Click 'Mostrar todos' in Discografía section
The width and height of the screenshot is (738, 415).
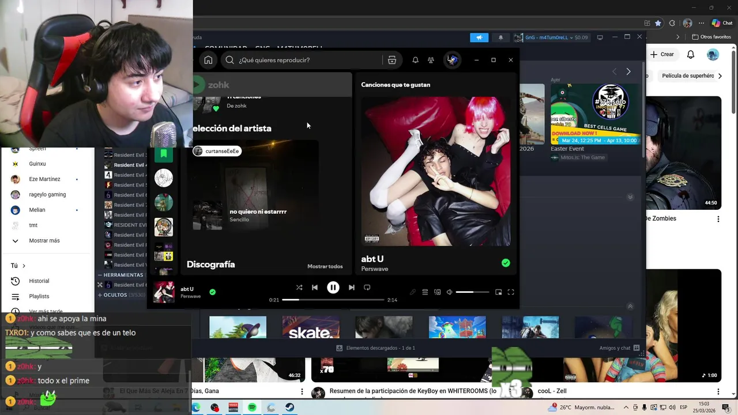point(325,266)
